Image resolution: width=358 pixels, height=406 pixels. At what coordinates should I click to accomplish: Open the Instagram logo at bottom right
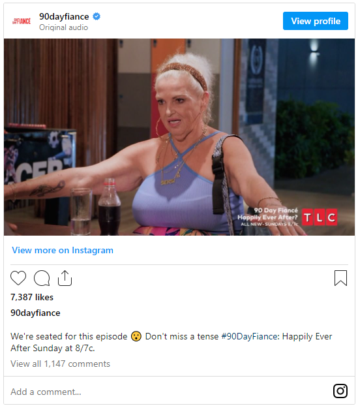(x=340, y=391)
